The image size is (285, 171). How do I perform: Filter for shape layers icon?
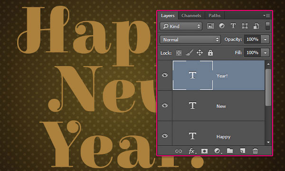(x=245, y=26)
